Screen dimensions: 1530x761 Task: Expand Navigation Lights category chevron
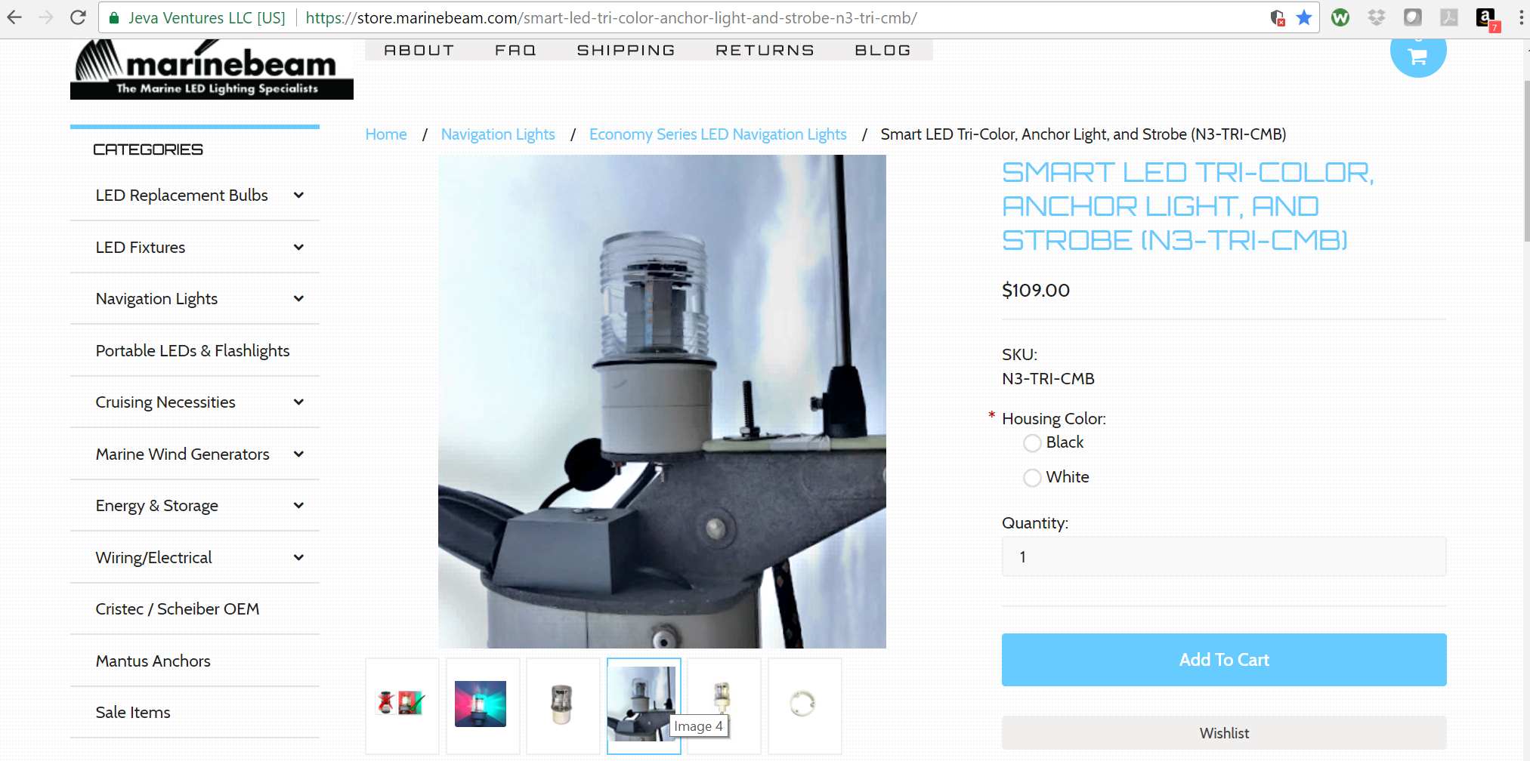tap(298, 299)
